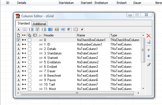This screenshot has height=105, width=162.
Task: Add the list column with yellow 1
Action: (x=57, y=29)
